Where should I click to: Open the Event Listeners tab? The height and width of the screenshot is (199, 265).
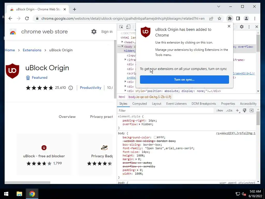pyautogui.click(x=176, y=104)
